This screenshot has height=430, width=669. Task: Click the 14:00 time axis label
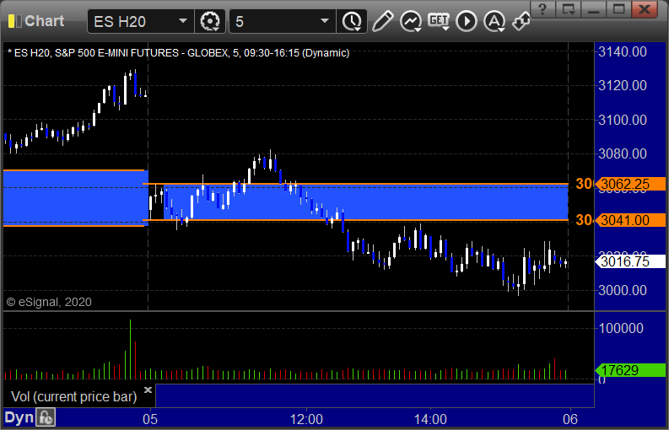(x=430, y=419)
